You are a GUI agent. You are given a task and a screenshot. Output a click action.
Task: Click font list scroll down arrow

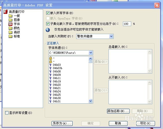point(91,101)
